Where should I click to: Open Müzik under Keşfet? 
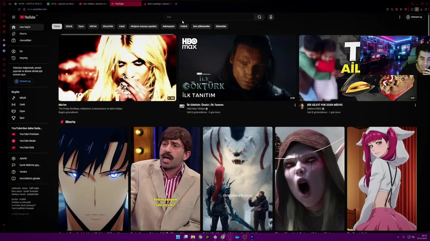click(x=27, y=98)
